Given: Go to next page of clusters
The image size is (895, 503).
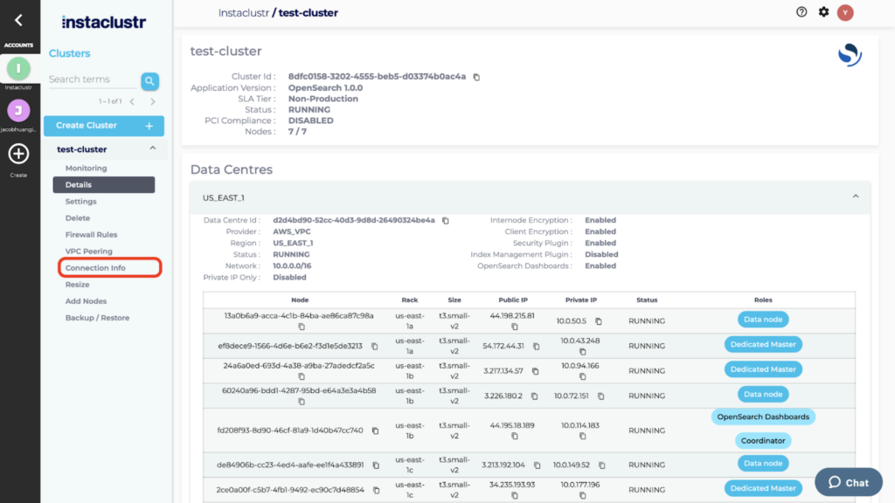Looking at the screenshot, I should pyautogui.click(x=153, y=102).
